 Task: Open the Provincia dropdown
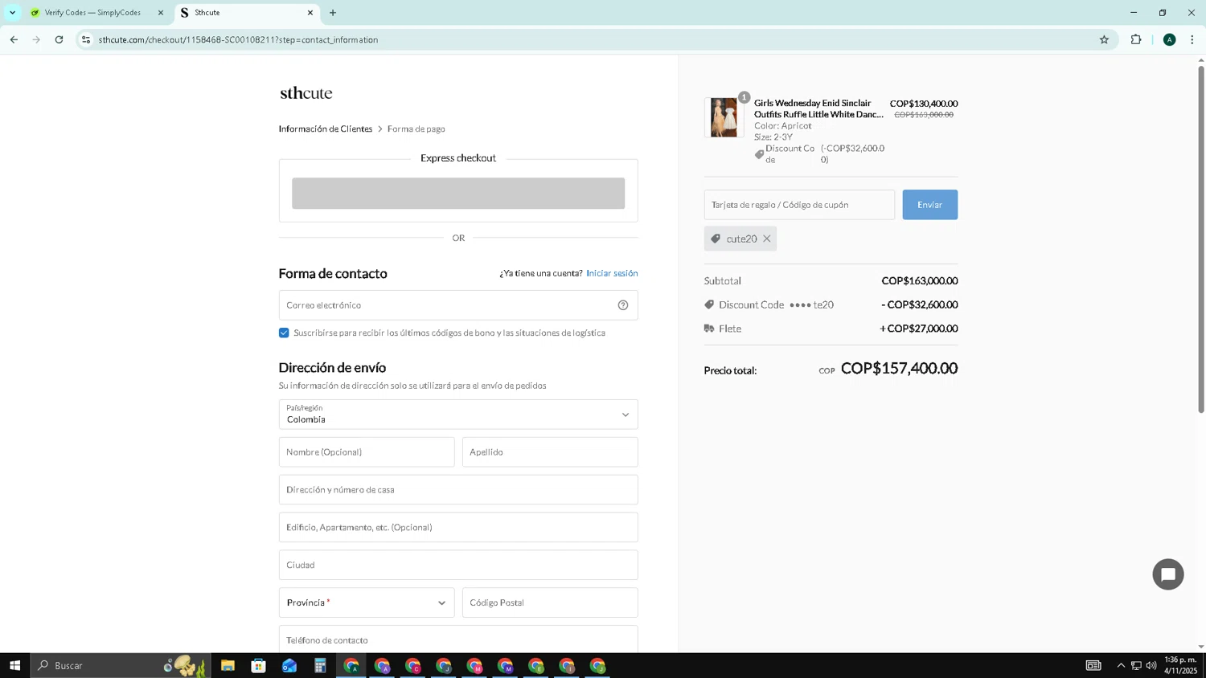tap(367, 602)
